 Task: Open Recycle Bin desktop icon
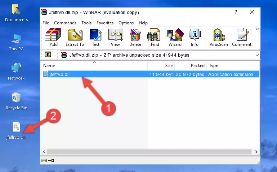pos(17,101)
